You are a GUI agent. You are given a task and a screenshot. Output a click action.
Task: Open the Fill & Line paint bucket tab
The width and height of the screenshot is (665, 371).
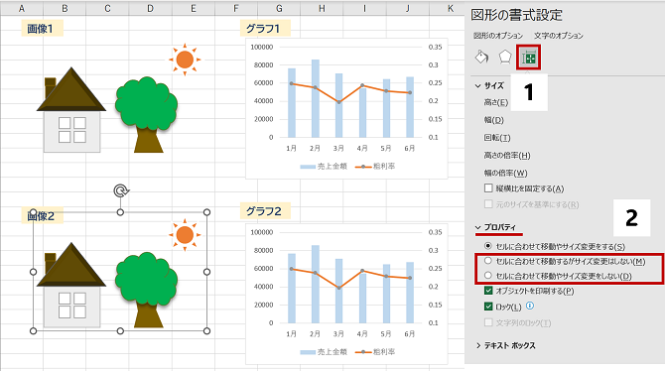(481, 57)
